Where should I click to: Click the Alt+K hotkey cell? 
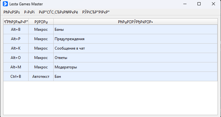coord(16,48)
